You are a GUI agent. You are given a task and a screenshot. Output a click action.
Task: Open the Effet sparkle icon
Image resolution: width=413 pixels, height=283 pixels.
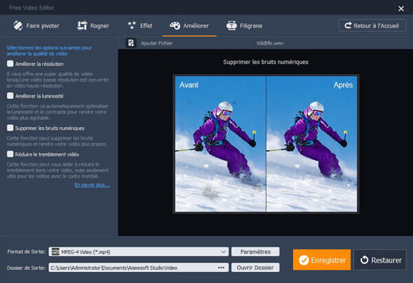click(x=131, y=25)
